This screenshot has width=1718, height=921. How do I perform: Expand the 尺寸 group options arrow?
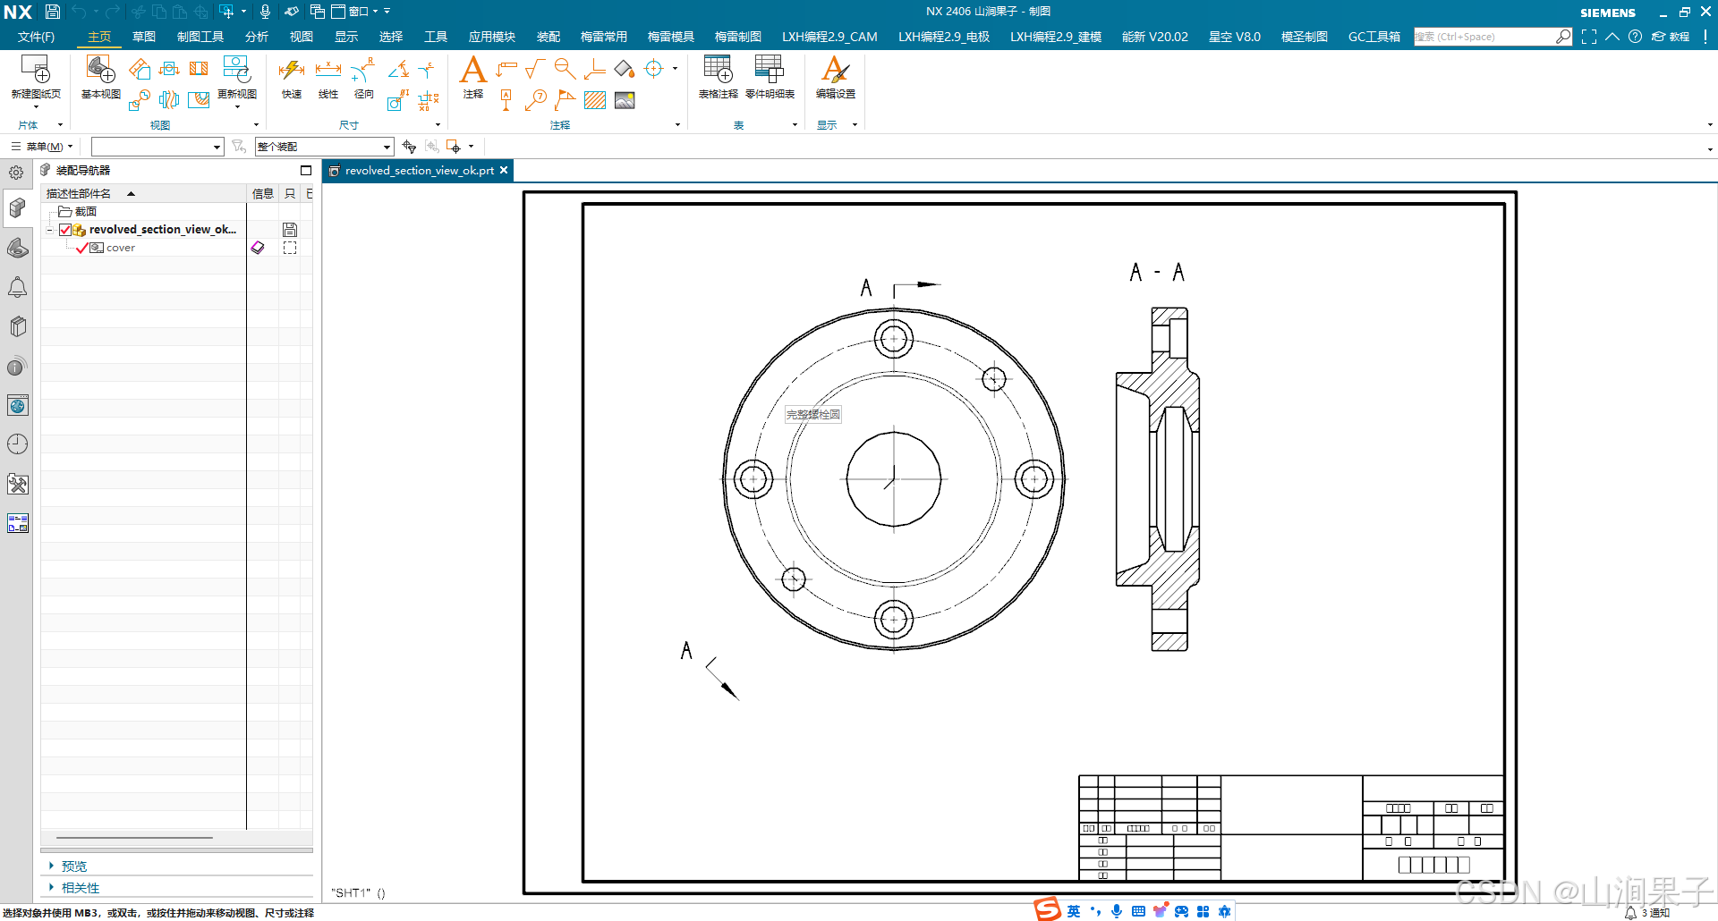click(x=438, y=125)
